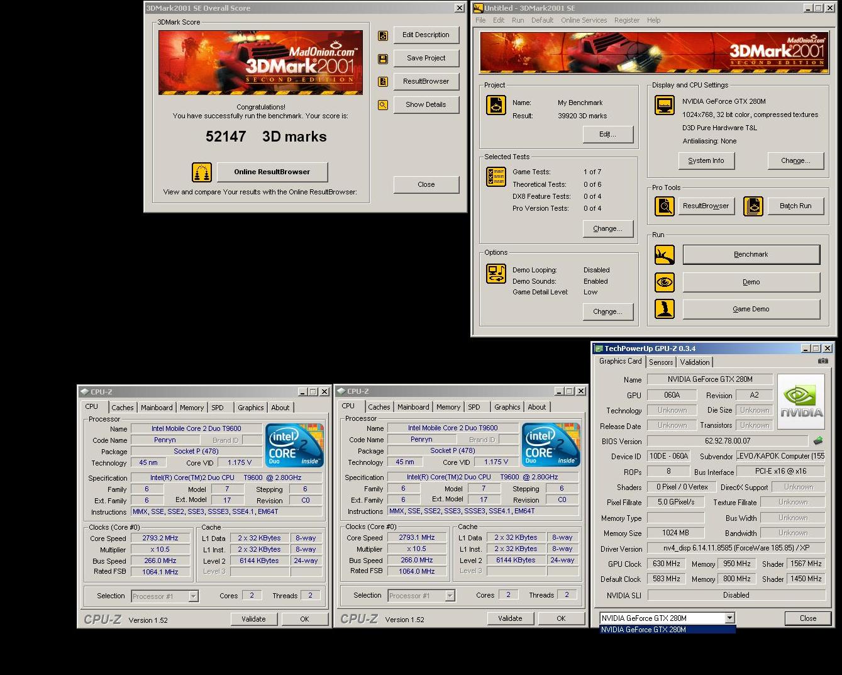The width and height of the screenshot is (842, 675).
Task: Open the Validation tab in GPU-Z
Action: (x=695, y=362)
